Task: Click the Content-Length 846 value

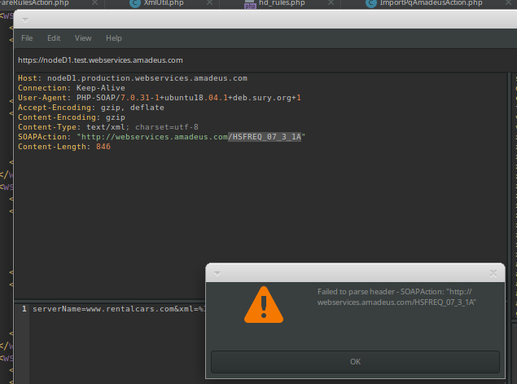Action: pyautogui.click(x=103, y=147)
